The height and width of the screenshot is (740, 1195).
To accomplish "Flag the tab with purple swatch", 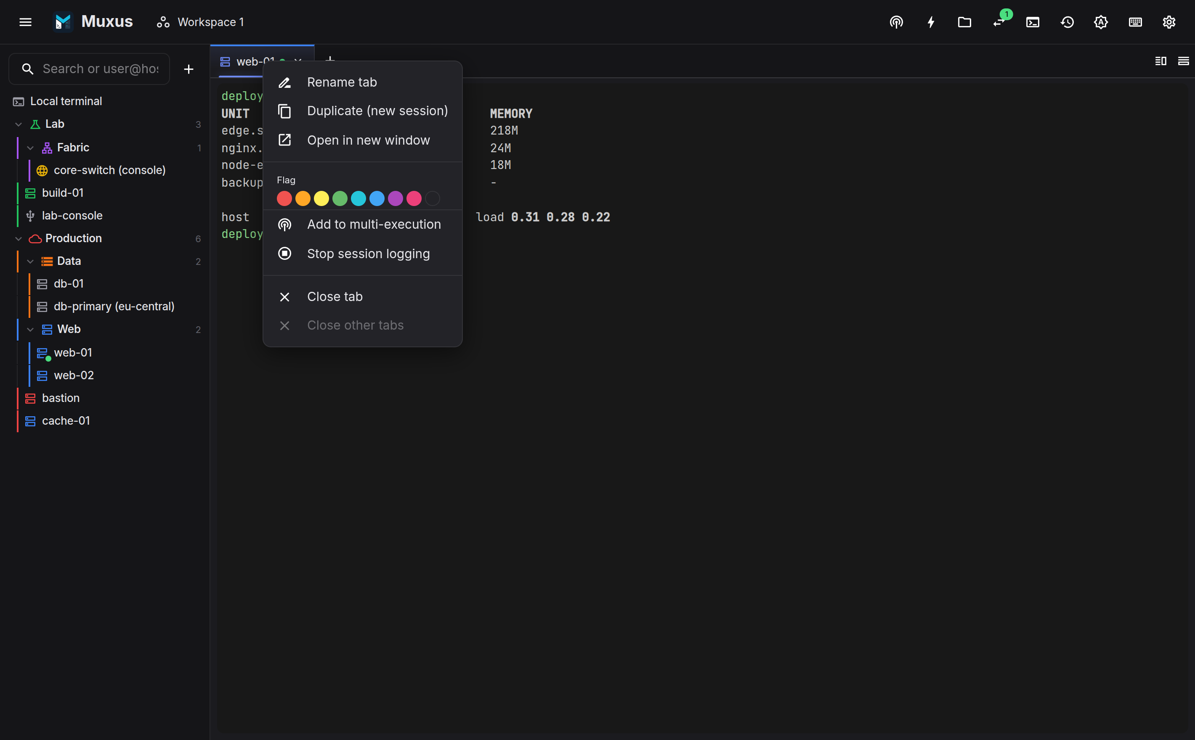I will 395,199.
